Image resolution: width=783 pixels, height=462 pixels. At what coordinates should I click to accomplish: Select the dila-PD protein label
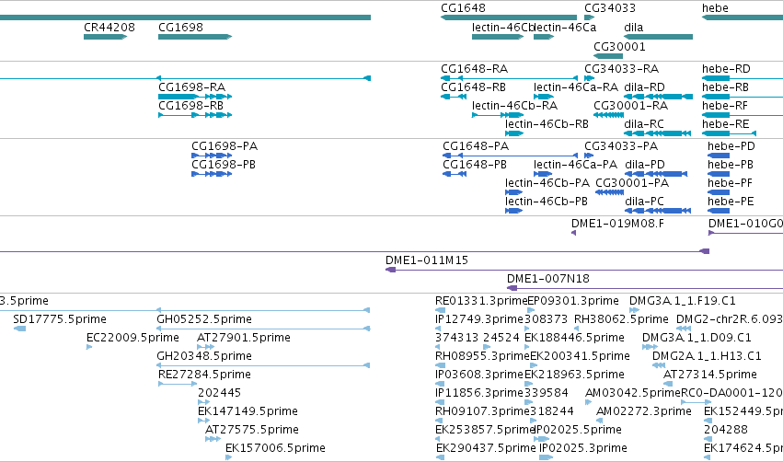(x=645, y=165)
